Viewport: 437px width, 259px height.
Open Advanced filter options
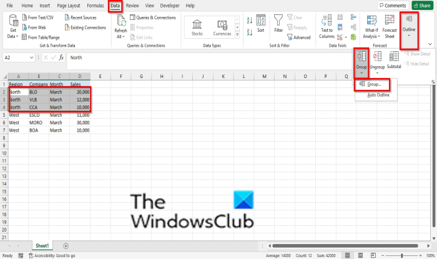coord(299,37)
